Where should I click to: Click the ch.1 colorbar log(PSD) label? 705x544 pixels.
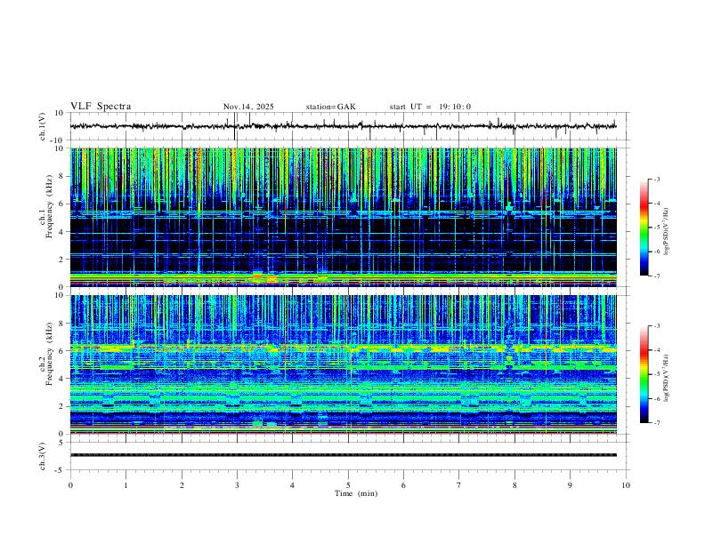tap(666, 231)
